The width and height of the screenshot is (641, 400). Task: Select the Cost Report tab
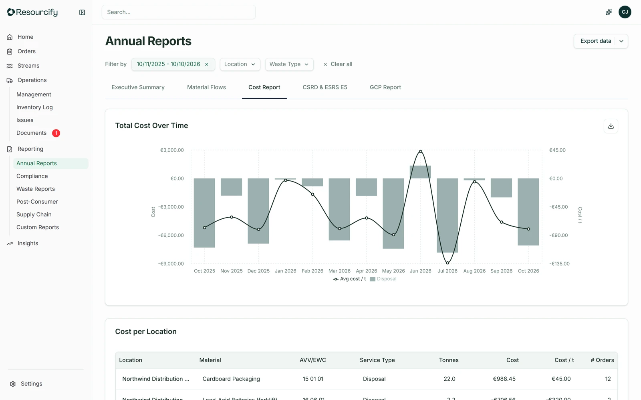264,87
